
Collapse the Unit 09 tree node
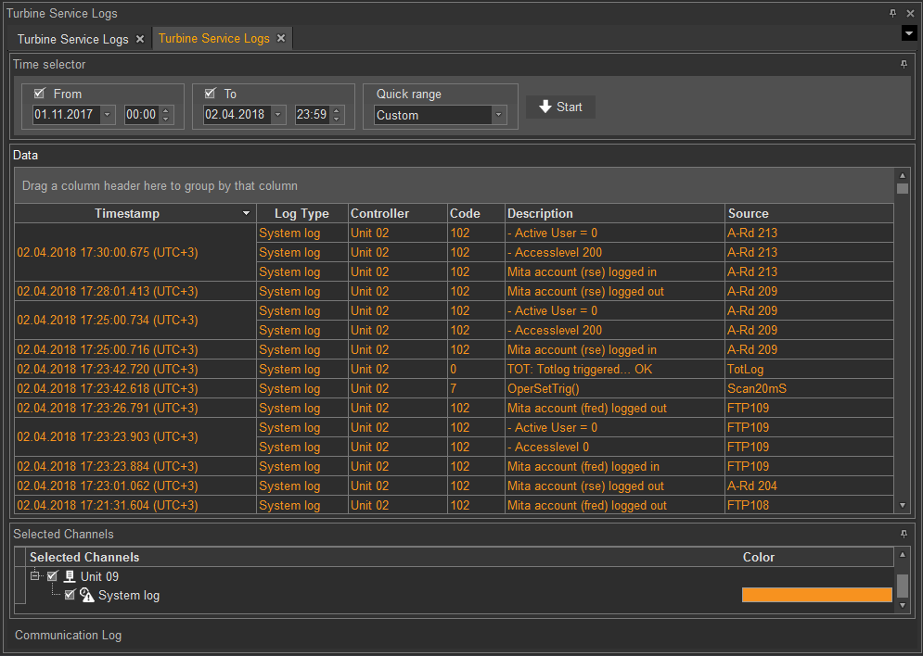pos(35,576)
